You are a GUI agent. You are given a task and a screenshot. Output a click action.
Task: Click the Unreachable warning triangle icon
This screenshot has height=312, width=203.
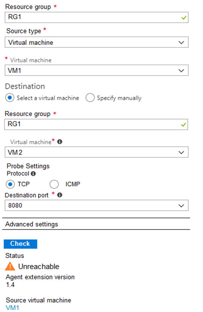coord(10,266)
